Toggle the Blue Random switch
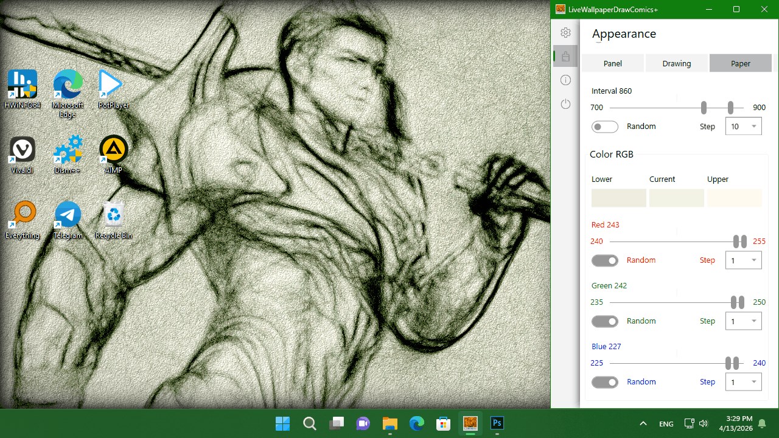 pyautogui.click(x=605, y=382)
